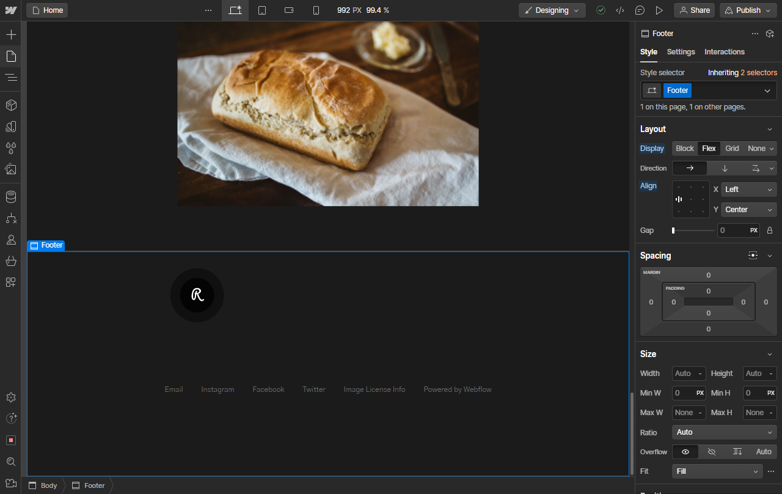The image size is (782, 494).
Task: Set overflow to Auto
Action: click(x=764, y=452)
